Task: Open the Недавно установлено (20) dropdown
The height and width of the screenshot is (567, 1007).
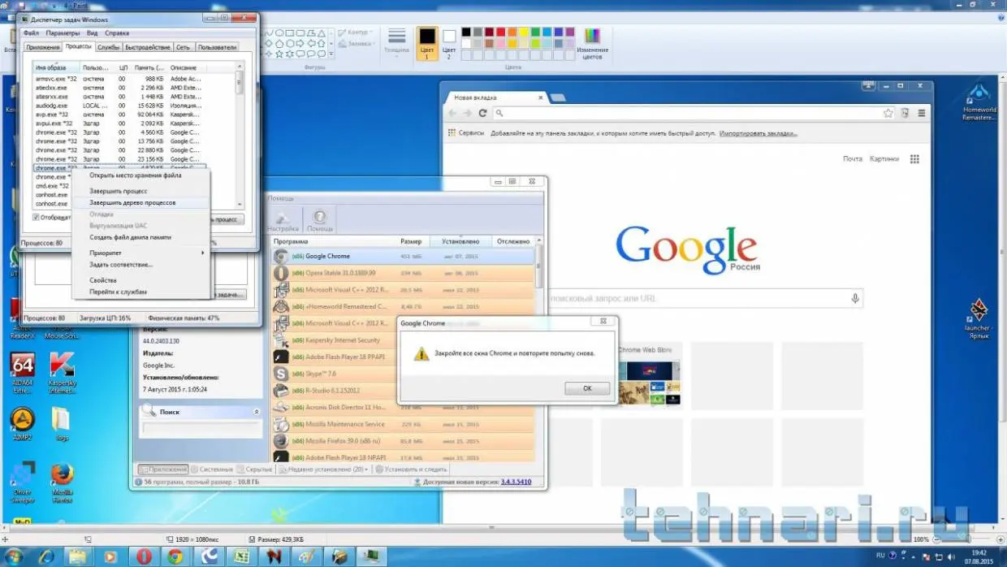Action: click(325, 470)
